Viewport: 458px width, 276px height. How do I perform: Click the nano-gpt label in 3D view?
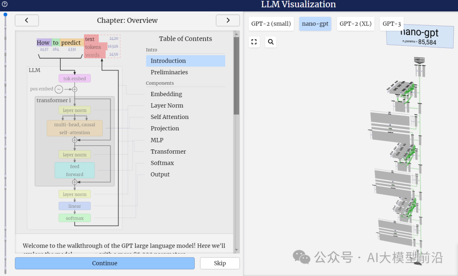[420, 36]
